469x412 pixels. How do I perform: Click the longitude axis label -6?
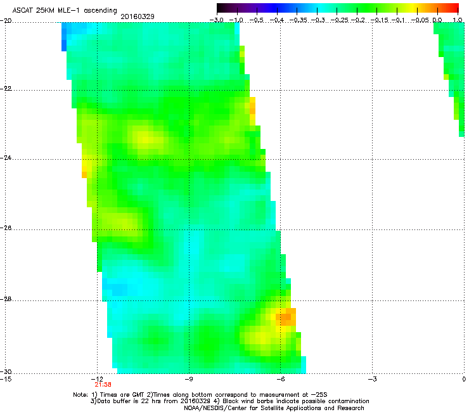point(280,379)
